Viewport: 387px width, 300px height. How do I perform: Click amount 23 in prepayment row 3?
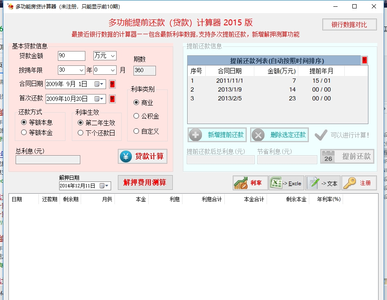(292, 98)
